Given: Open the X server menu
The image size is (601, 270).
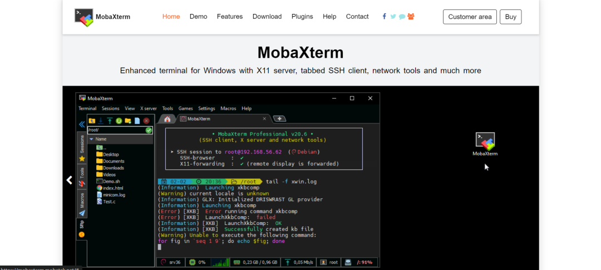Looking at the screenshot, I should pyautogui.click(x=149, y=109).
